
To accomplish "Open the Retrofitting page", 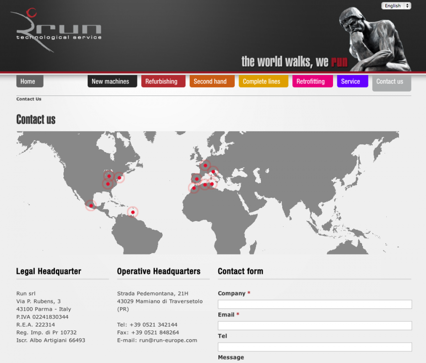I will [312, 81].
